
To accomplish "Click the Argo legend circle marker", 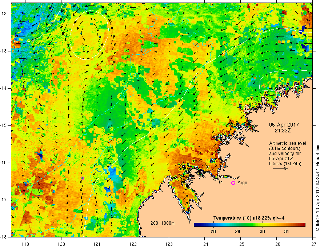I will (233, 183).
